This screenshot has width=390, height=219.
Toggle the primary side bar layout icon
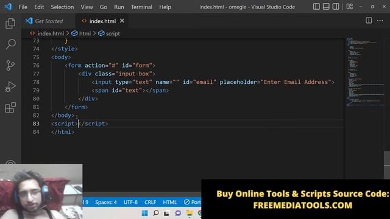(x=316, y=7)
